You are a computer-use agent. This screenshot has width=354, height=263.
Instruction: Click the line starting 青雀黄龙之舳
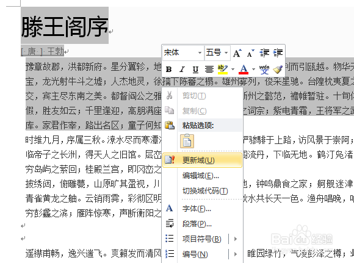pyautogui.click(x=93, y=199)
